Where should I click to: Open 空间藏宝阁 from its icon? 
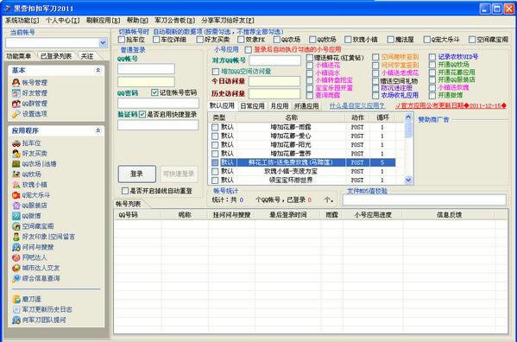coord(16,226)
